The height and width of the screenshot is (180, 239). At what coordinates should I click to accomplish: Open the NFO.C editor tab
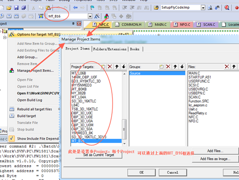(182, 24)
